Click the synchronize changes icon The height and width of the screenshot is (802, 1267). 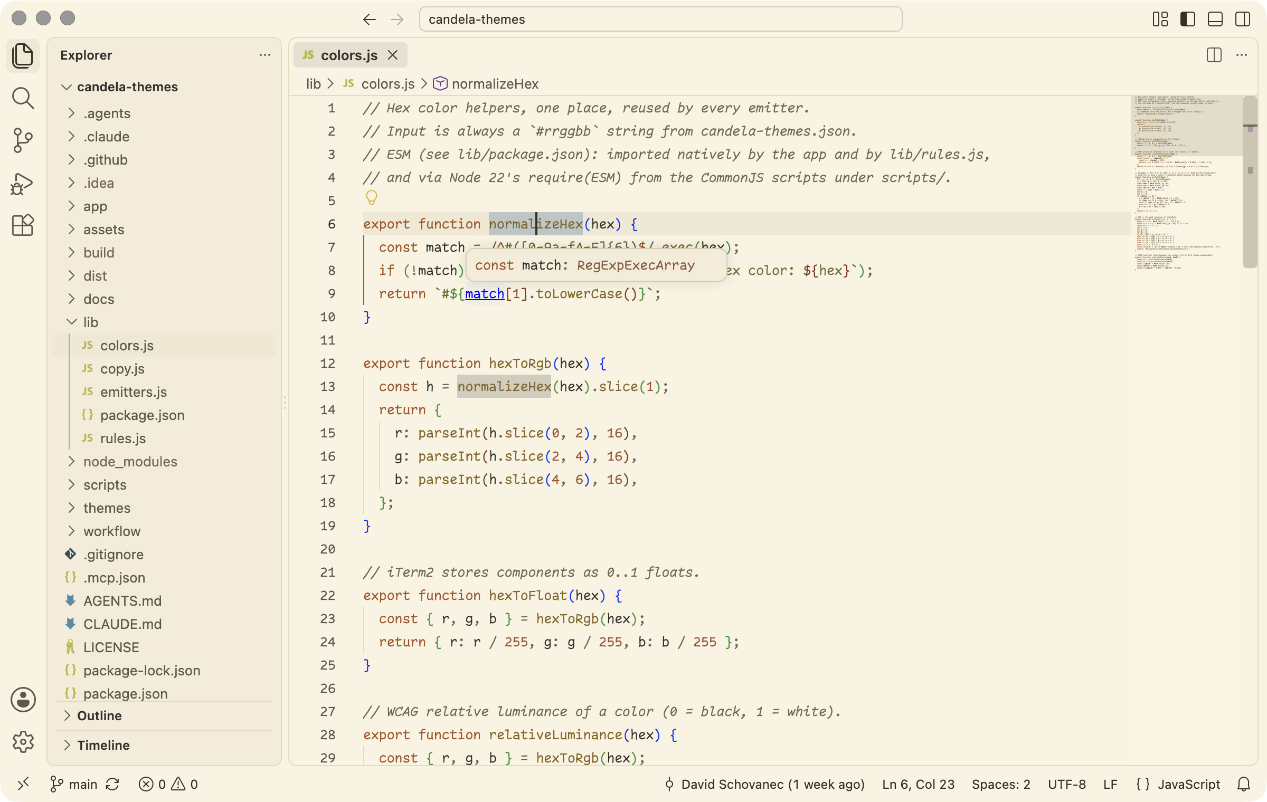(112, 784)
